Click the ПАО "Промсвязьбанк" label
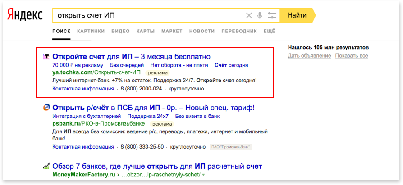The width and height of the screenshot is (403, 185). [230, 147]
